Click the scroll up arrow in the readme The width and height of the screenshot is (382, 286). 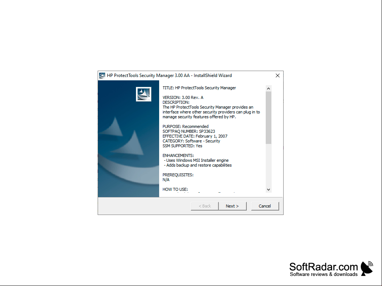click(268, 89)
